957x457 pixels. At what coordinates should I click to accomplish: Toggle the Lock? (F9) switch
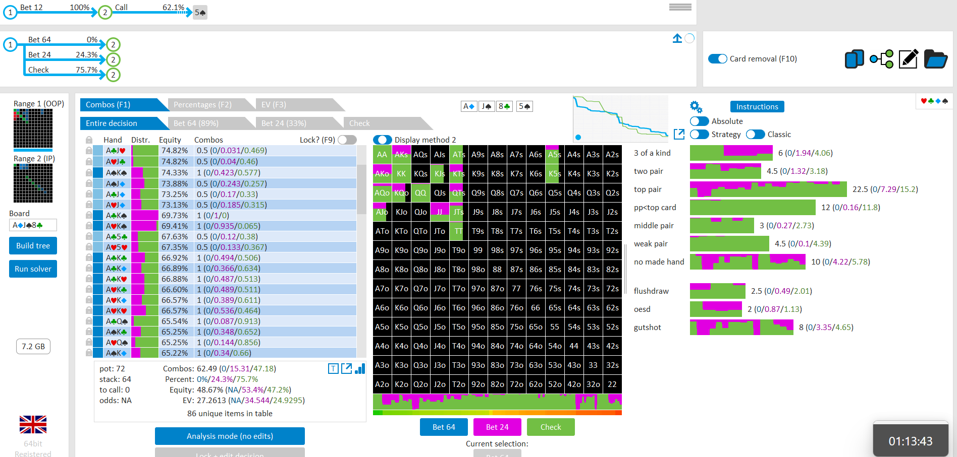(x=347, y=140)
